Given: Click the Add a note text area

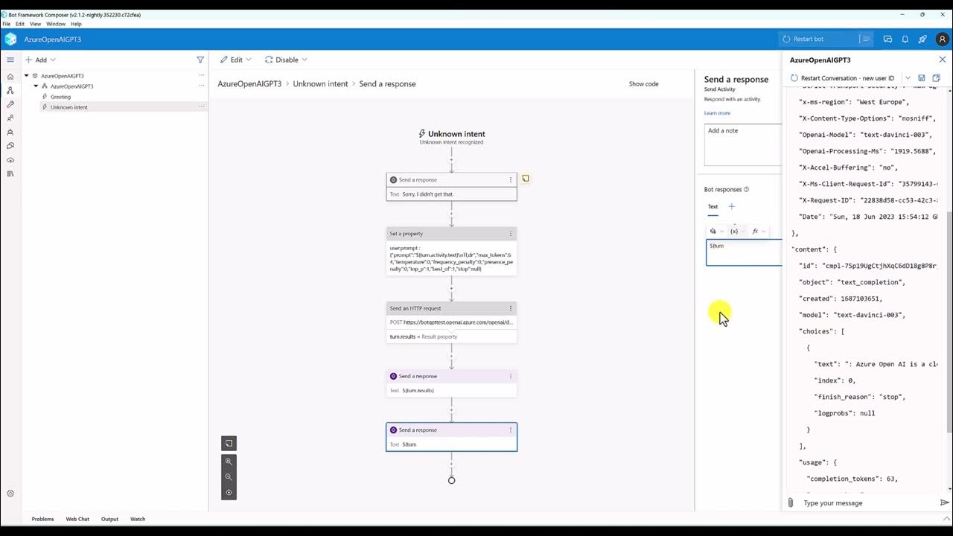Looking at the screenshot, I should pos(743,144).
